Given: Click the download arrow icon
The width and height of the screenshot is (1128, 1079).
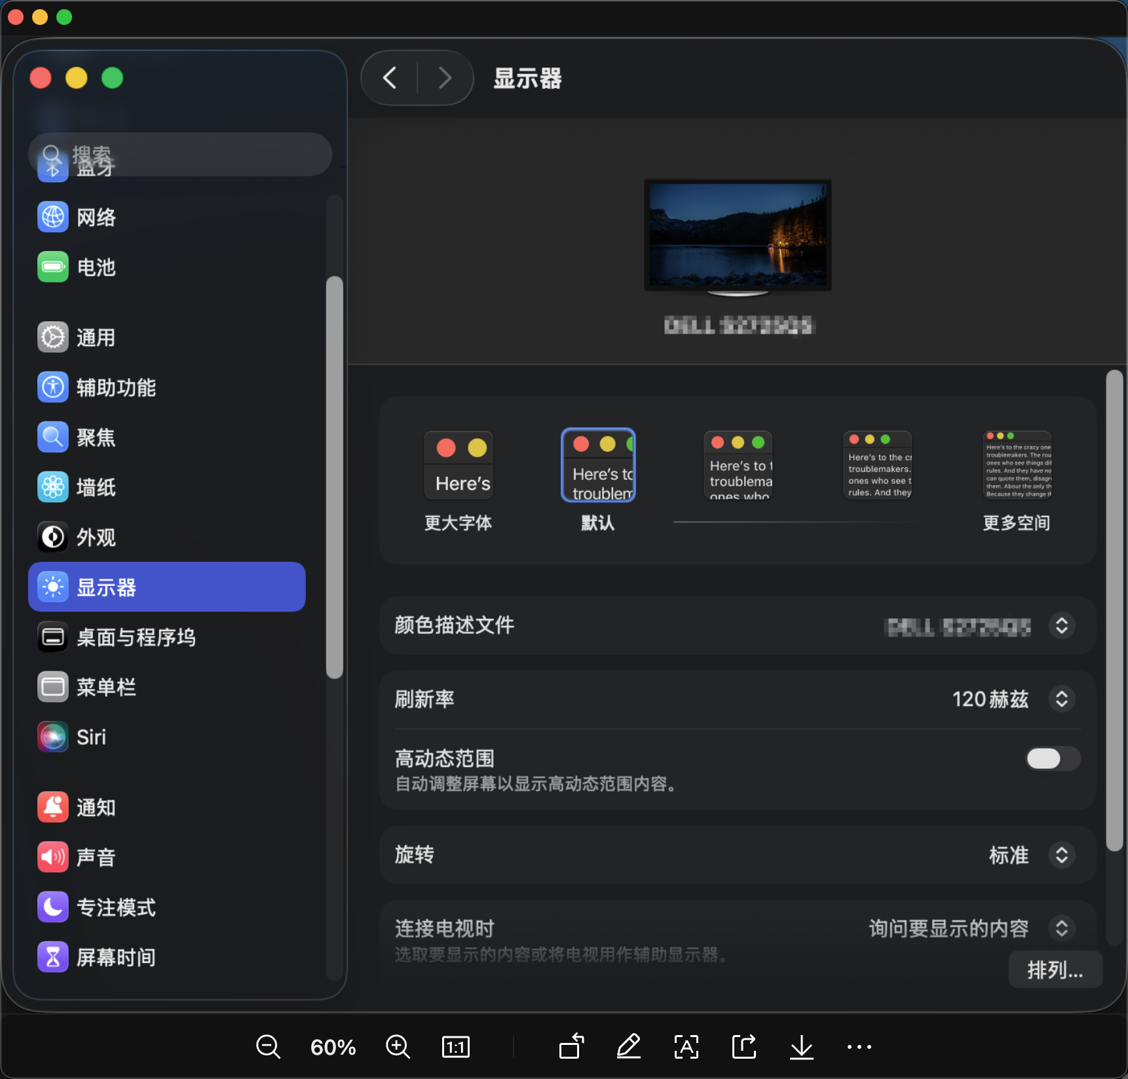Looking at the screenshot, I should click(x=801, y=1047).
